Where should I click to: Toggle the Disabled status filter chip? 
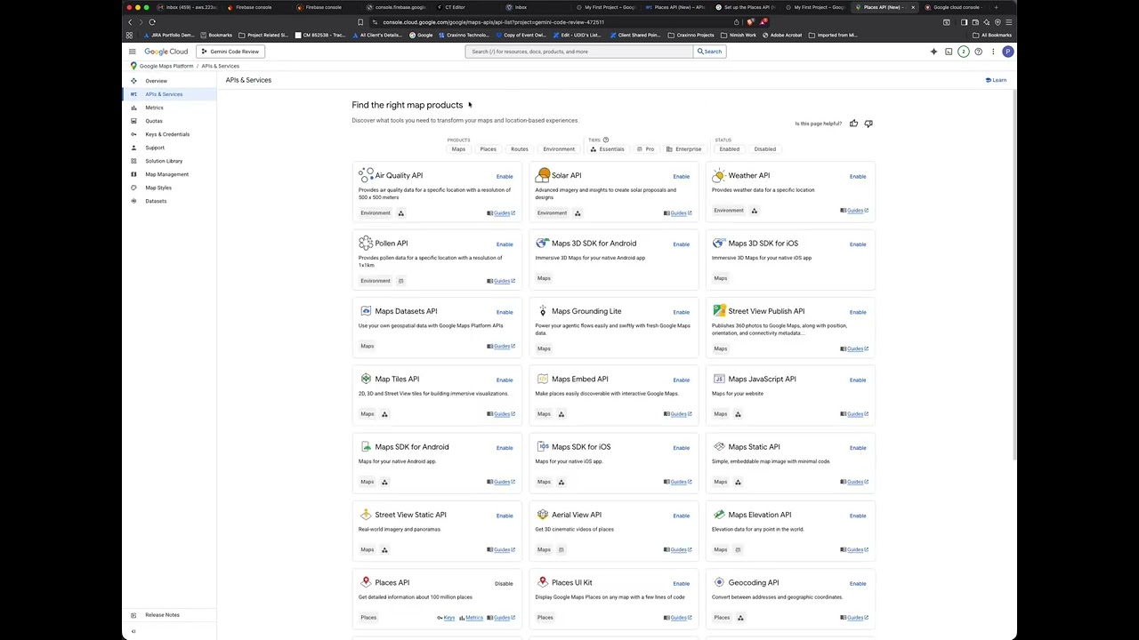coord(765,149)
